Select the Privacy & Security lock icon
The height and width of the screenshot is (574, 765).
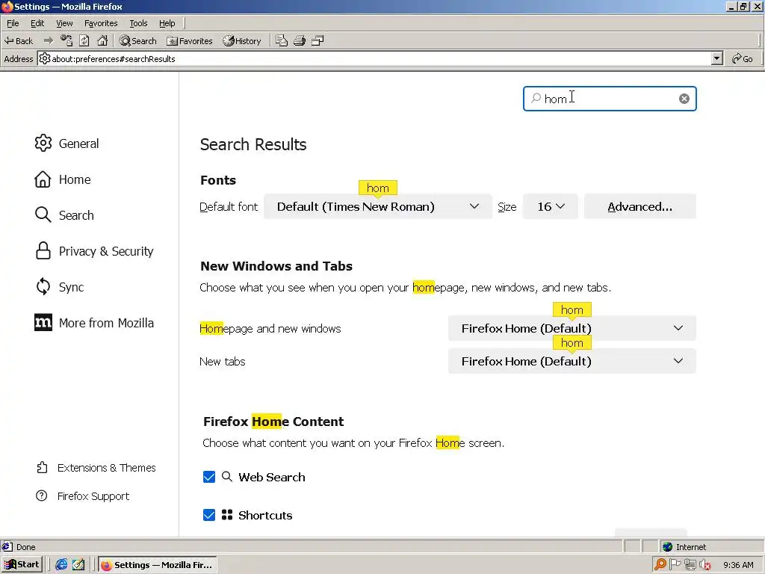43,251
